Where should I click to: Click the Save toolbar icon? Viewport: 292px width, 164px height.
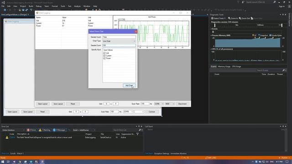tap(23, 10)
